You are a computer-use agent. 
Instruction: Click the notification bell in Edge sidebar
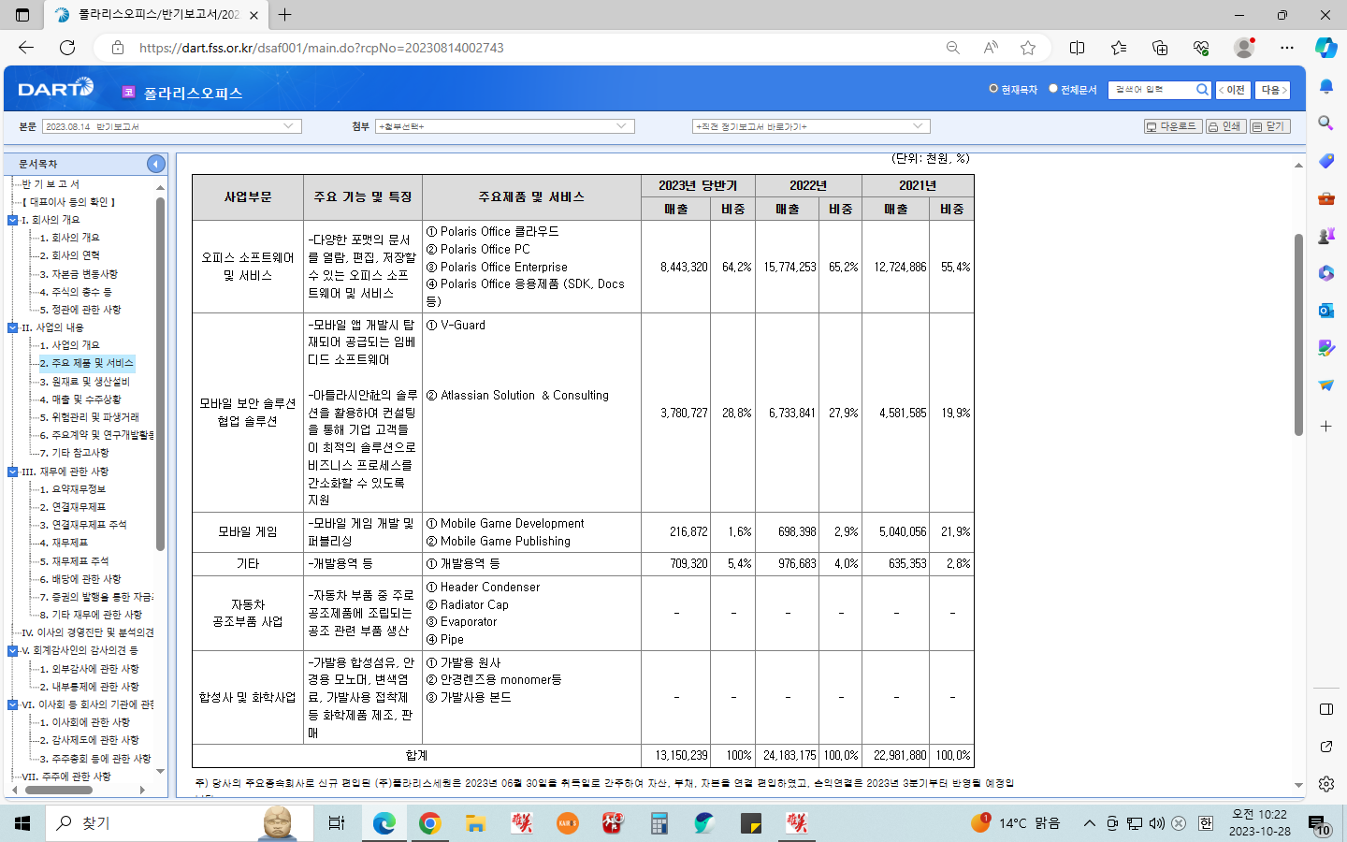[1325, 87]
